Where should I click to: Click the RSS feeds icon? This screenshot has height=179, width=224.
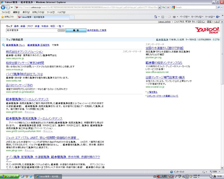click(163, 17)
